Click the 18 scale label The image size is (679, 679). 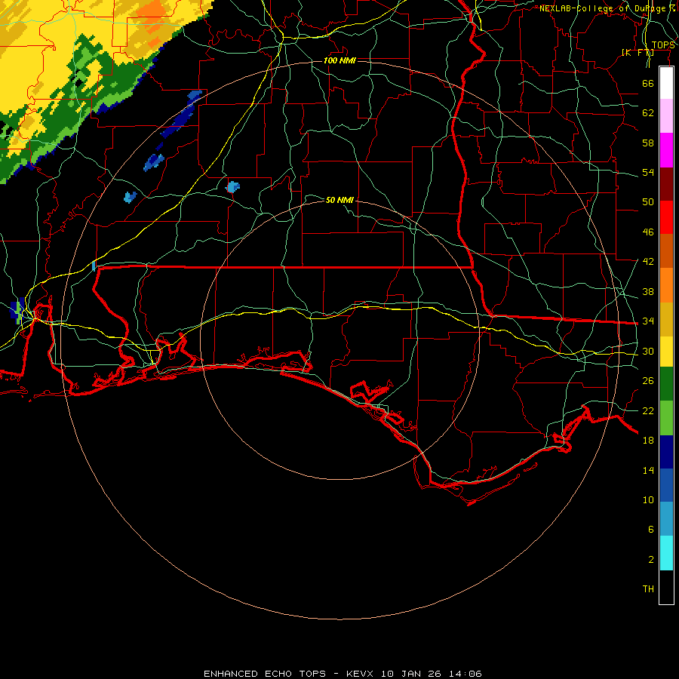click(648, 441)
